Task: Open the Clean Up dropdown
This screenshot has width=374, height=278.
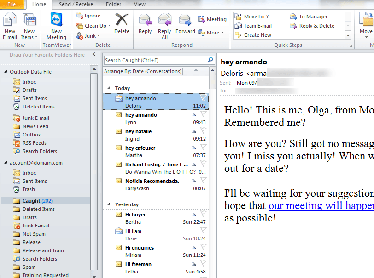Action: click(93, 26)
